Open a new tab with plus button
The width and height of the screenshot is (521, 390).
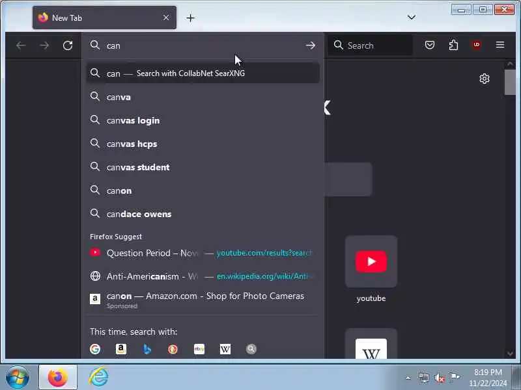[190, 18]
